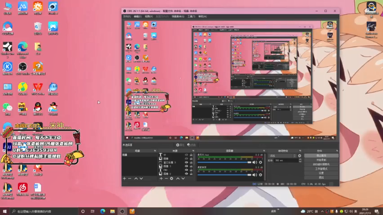This screenshot has width=383, height=215.
Task: Increase transition duration with the up stepper arrow
Action: pyautogui.click(x=300, y=159)
